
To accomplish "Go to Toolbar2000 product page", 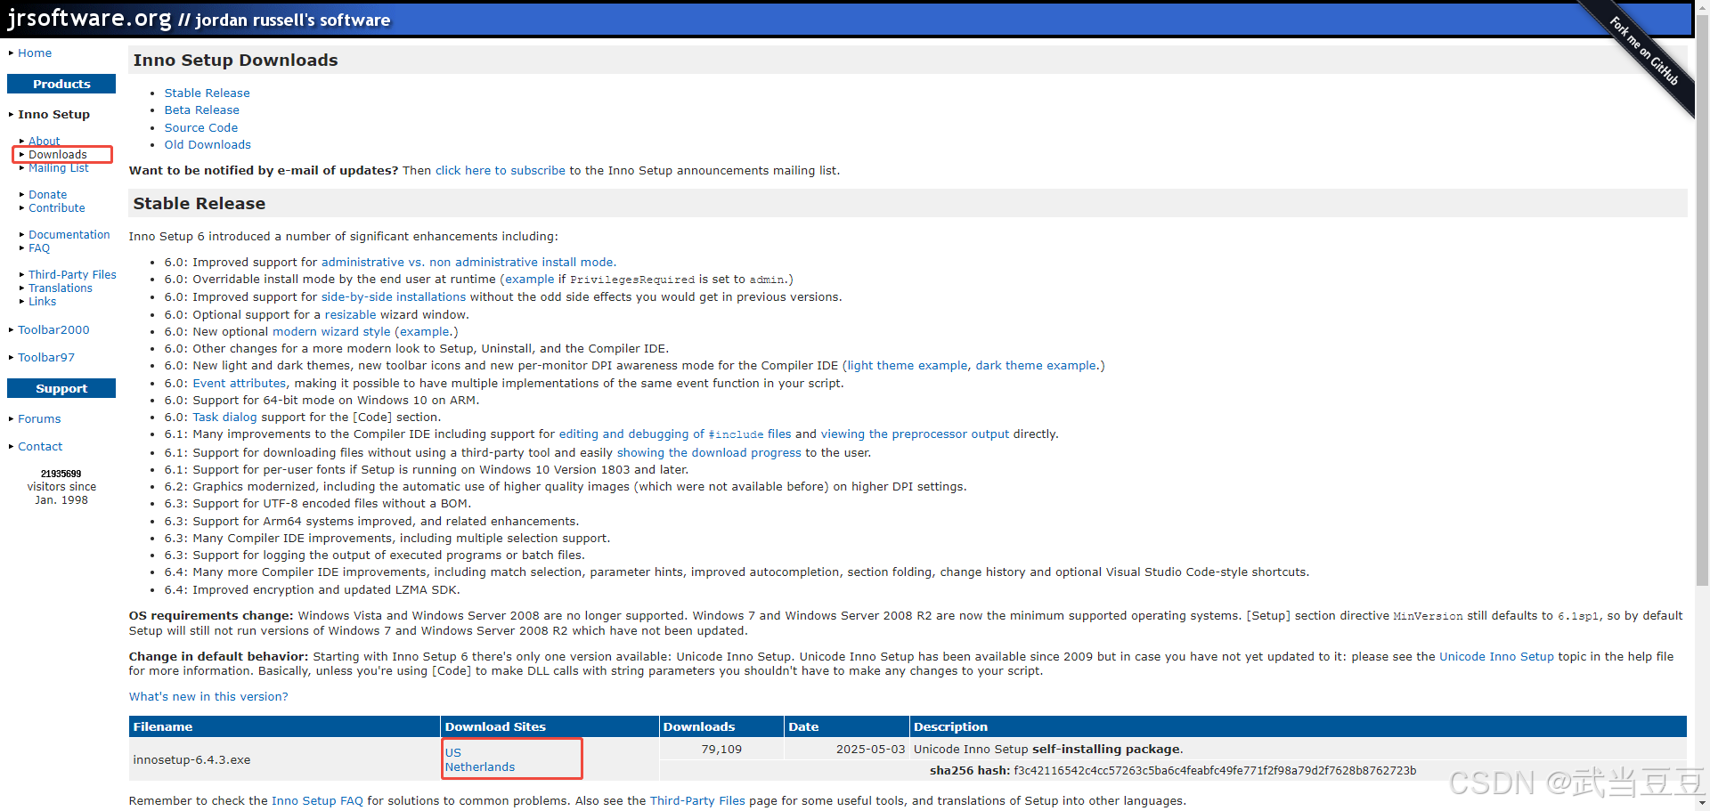I will point(53,330).
